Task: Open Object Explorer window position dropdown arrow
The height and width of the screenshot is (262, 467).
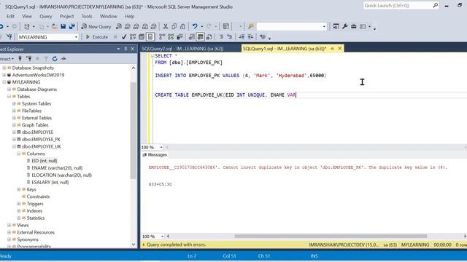Action: [x=118, y=49]
